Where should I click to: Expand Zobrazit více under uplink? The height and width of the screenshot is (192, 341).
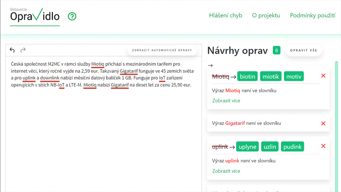click(x=226, y=171)
